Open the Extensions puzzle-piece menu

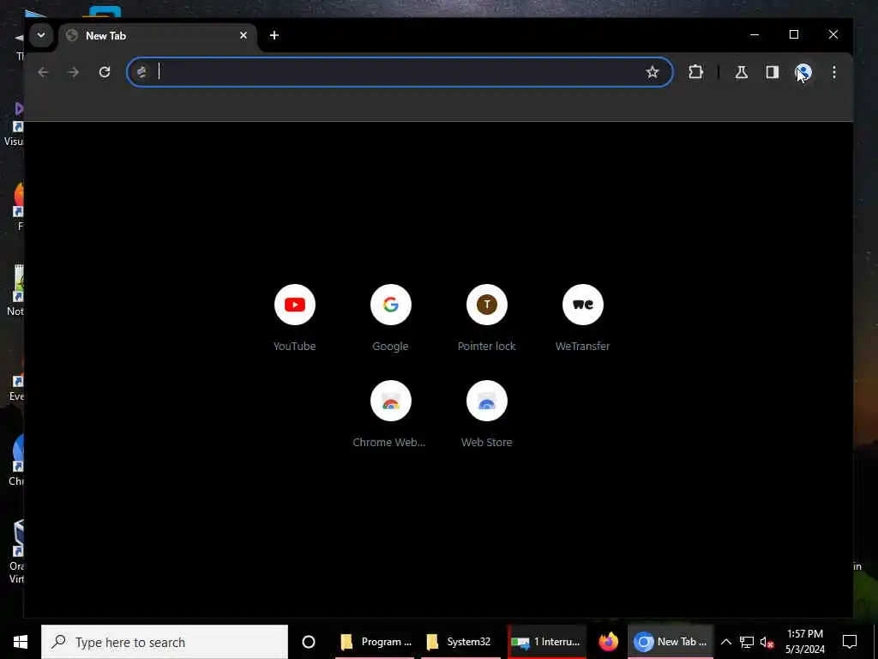(x=695, y=72)
